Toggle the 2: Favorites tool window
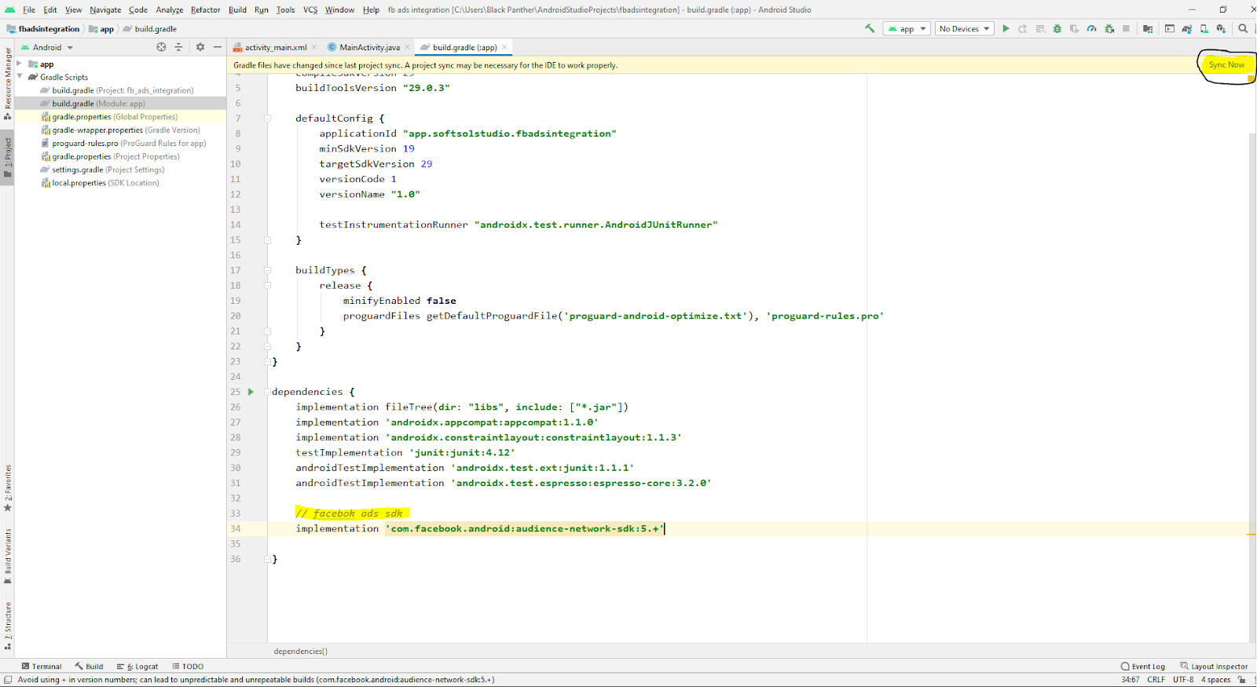 (7, 488)
